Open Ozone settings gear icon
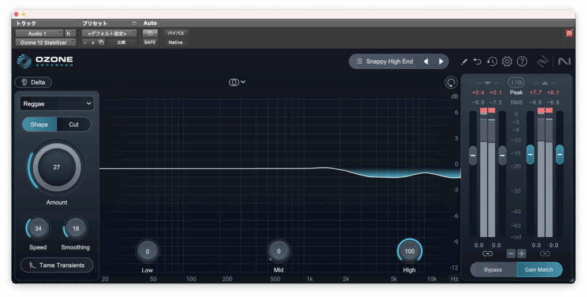Image resolution: width=587 pixels, height=297 pixels. 507,61
